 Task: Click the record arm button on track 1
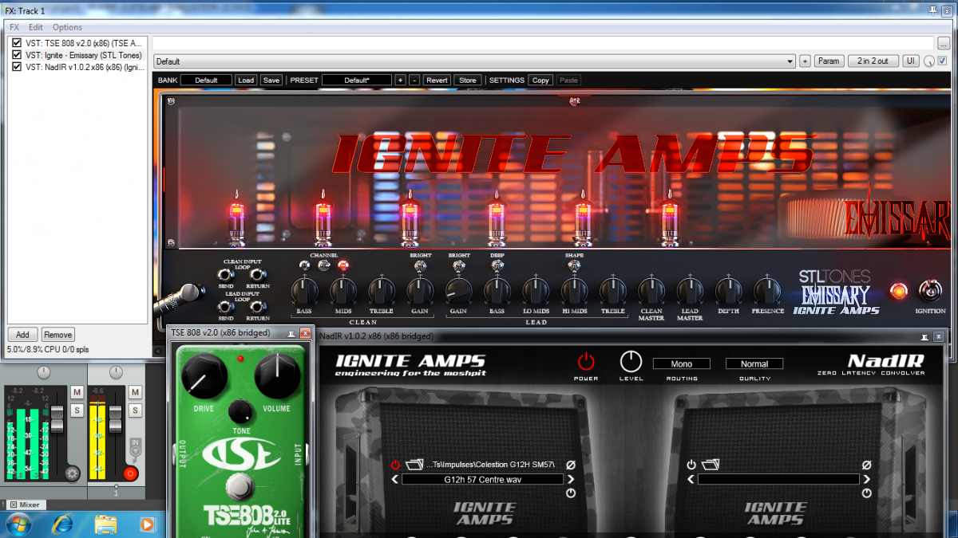pyautogui.click(x=131, y=473)
